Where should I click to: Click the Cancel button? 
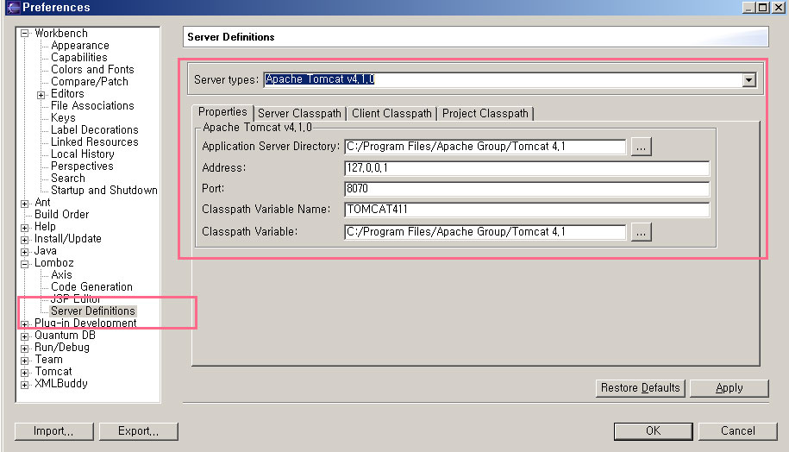tap(737, 430)
